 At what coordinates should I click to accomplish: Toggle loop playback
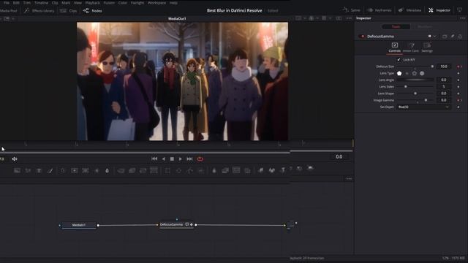pos(200,159)
